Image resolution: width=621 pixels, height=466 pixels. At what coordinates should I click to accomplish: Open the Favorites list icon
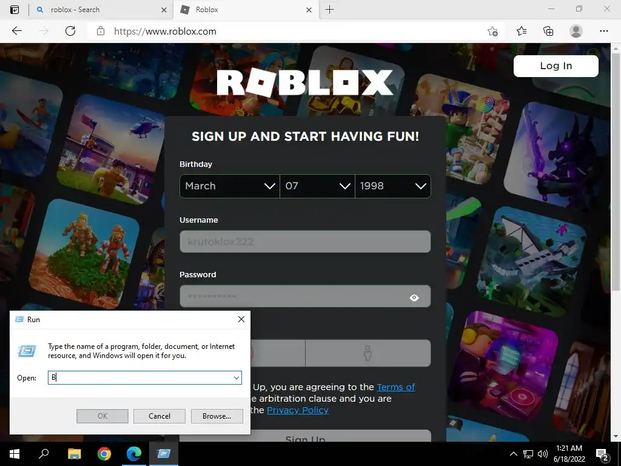(x=522, y=31)
